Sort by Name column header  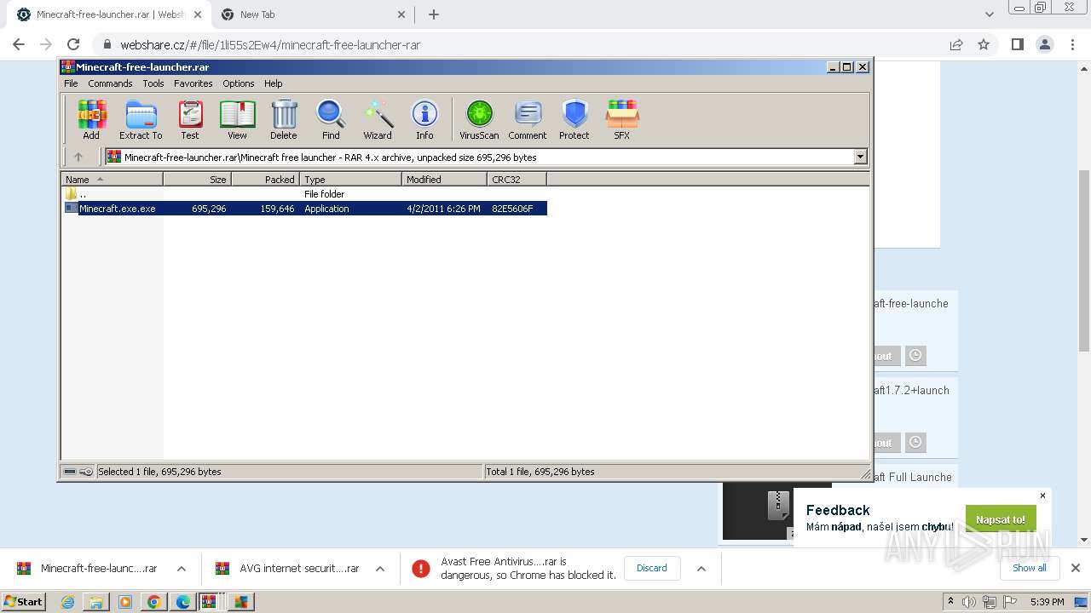click(112, 179)
